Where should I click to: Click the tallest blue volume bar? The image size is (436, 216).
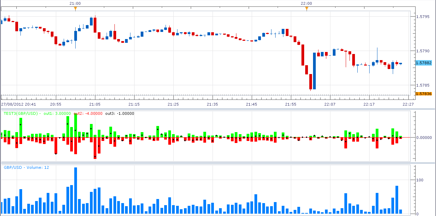click(x=76, y=191)
